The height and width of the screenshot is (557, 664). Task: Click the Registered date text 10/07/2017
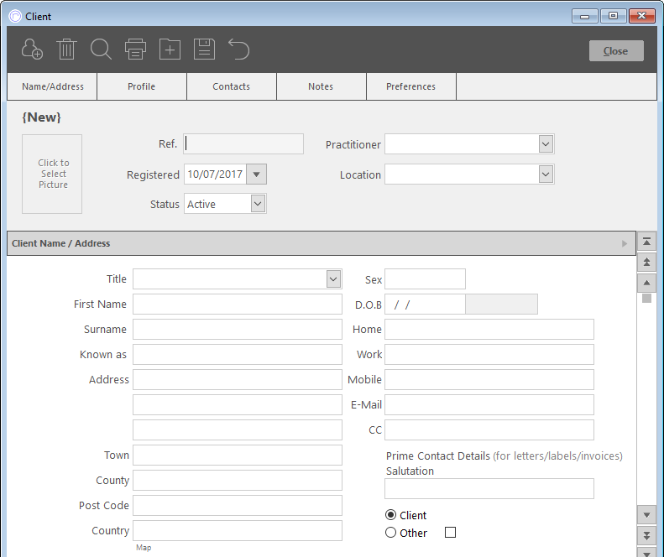tap(215, 174)
